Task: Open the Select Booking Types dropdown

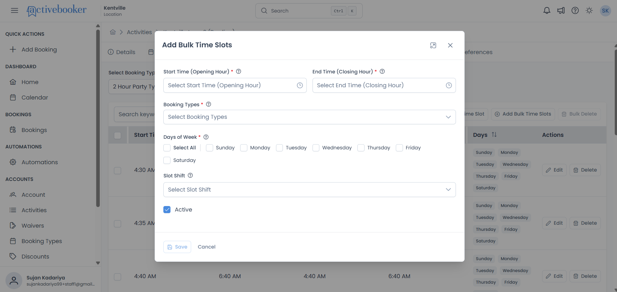Action: click(309, 117)
